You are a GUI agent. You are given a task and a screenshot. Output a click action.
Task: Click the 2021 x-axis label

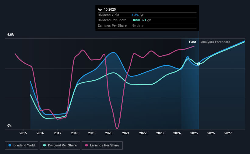(x=126, y=133)
